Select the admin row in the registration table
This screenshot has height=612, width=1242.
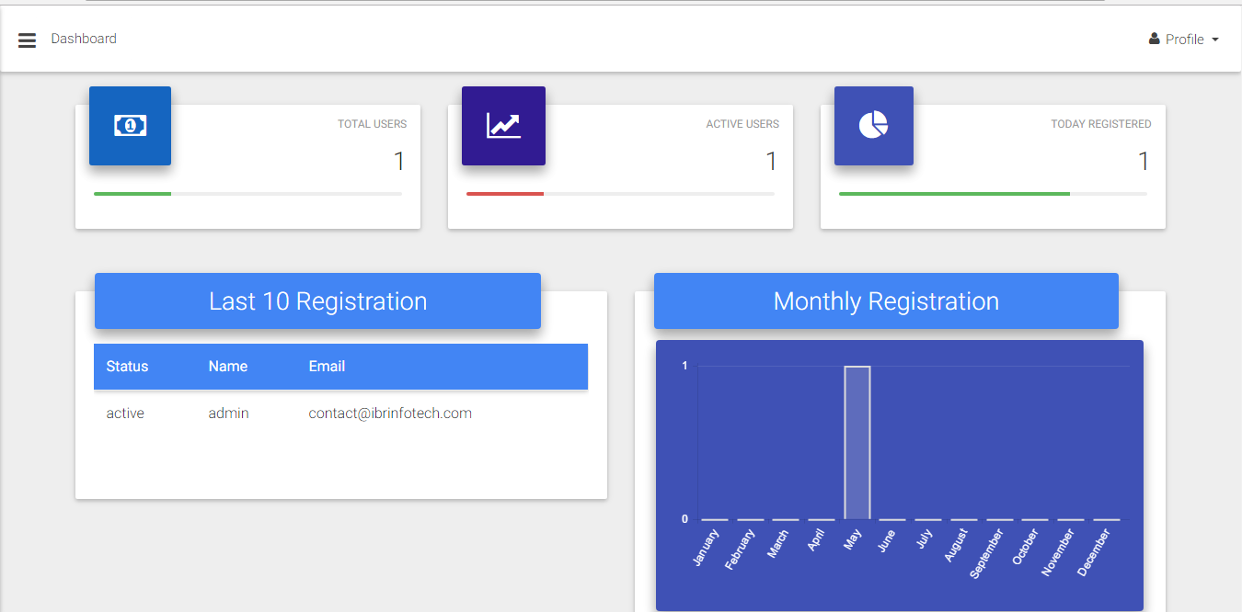228,413
